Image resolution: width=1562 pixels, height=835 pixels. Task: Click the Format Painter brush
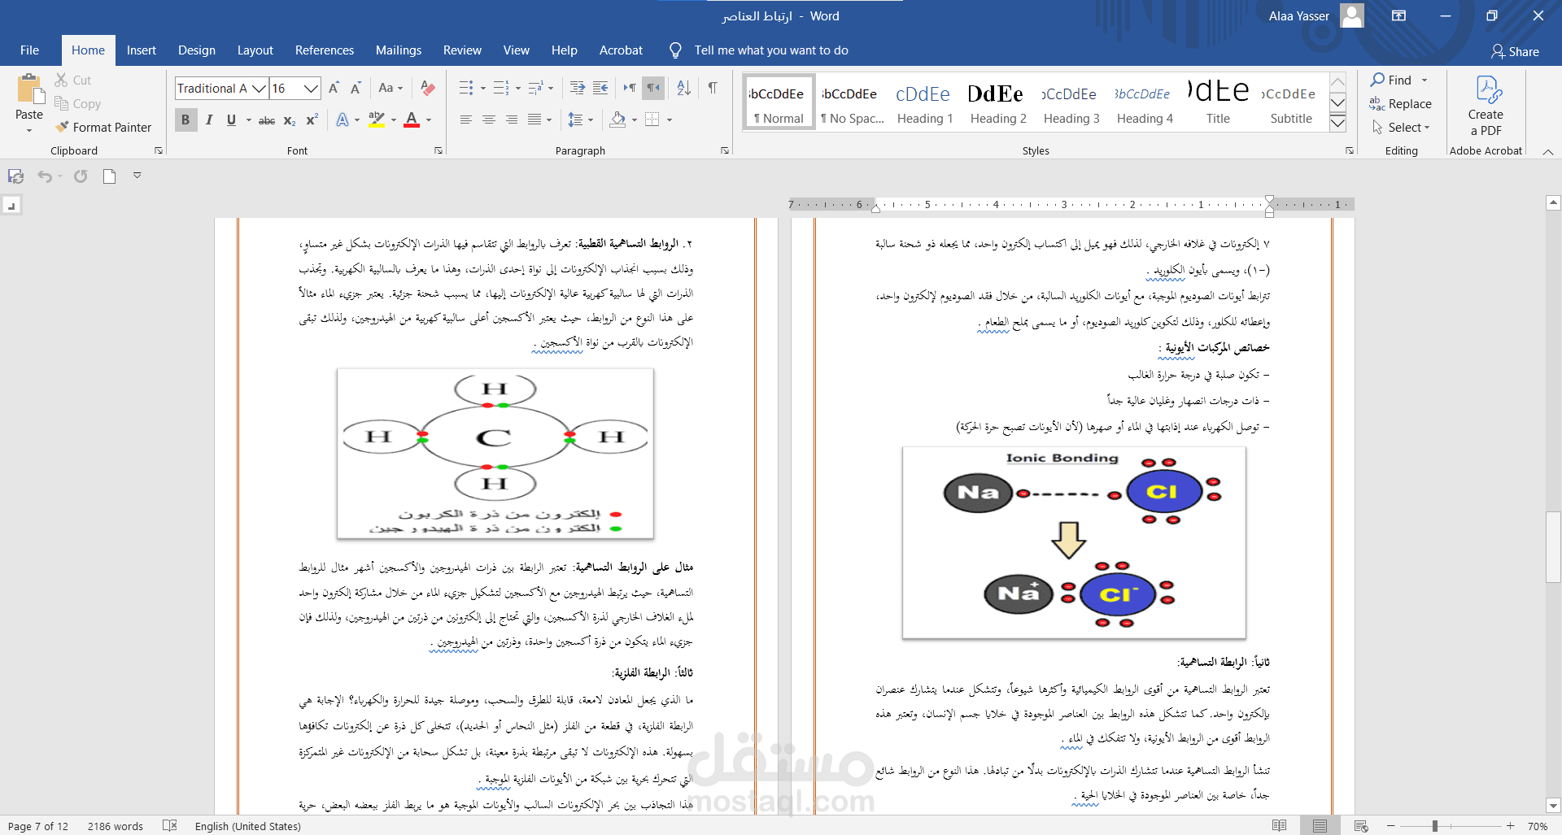103,128
